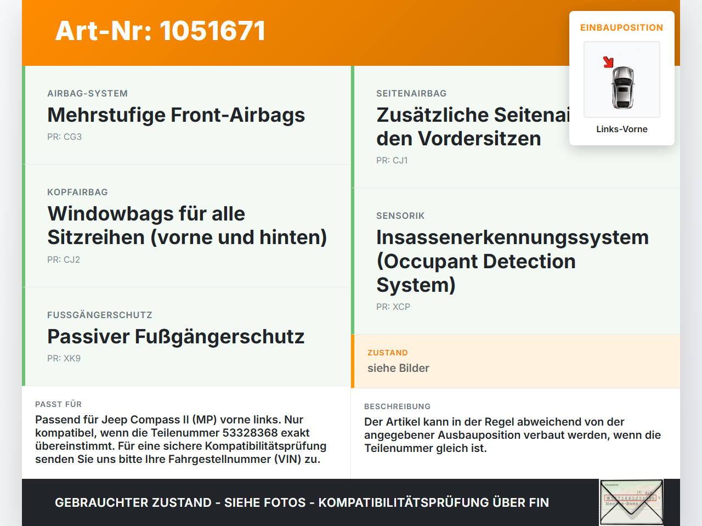Viewport: 702px width, 526px height.
Task: Select the siehe Bilder value
Action: click(x=398, y=368)
